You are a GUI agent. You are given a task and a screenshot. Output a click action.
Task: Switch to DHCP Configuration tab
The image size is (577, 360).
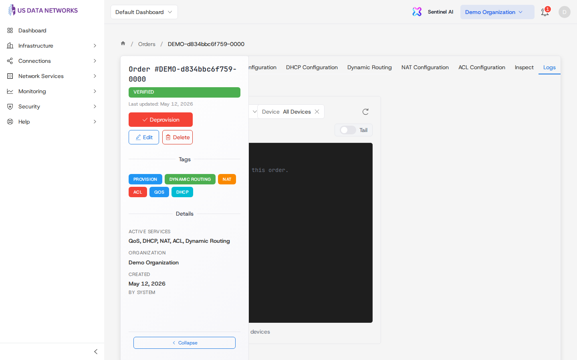coord(312,67)
